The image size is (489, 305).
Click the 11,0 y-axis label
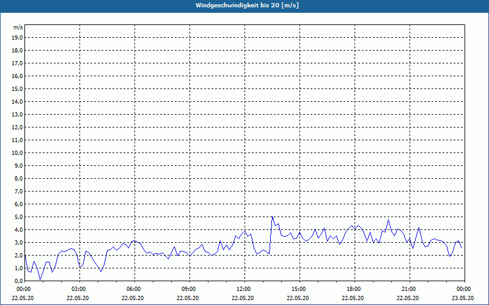pos(18,140)
